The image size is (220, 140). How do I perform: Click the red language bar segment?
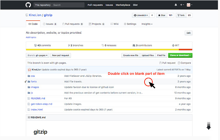click(x=185, y=50)
